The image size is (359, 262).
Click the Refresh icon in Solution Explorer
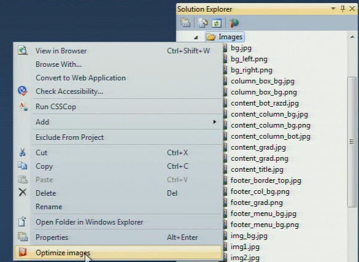click(217, 23)
